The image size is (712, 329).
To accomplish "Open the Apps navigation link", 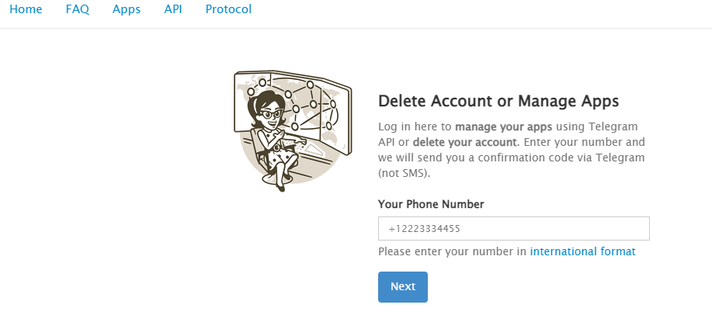I will [x=127, y=10].
